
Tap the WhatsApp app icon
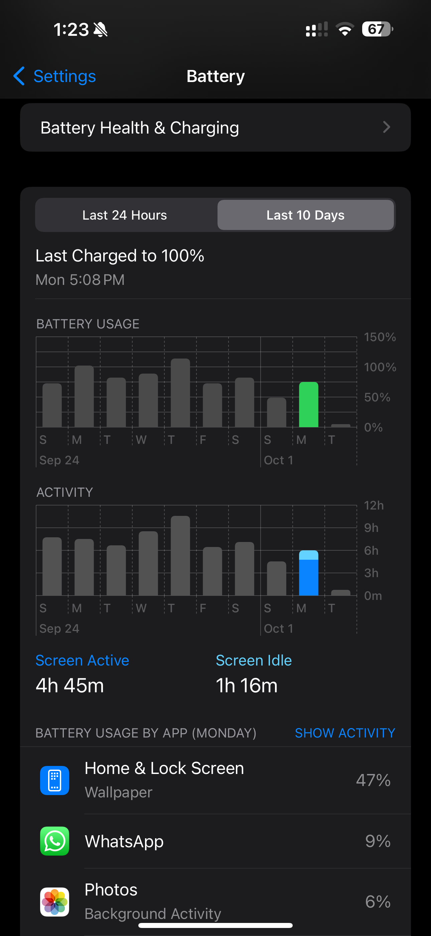54,841
